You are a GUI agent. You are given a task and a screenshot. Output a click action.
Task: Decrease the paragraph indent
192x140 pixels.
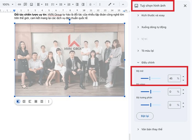(x=77, y=5)
